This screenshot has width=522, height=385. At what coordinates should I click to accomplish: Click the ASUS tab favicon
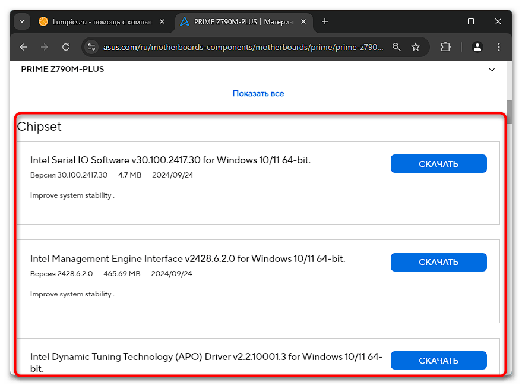185,21
